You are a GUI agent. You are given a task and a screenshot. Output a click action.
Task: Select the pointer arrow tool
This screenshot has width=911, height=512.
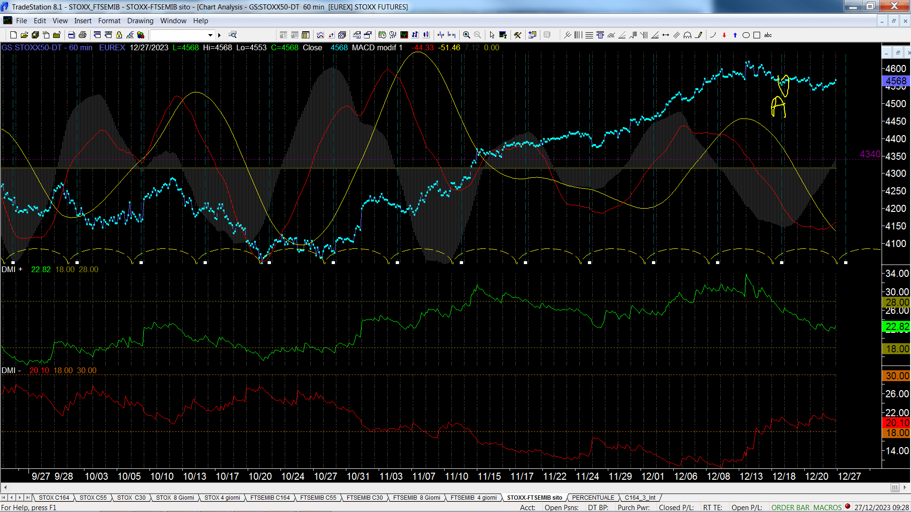(x=492, y=35)
